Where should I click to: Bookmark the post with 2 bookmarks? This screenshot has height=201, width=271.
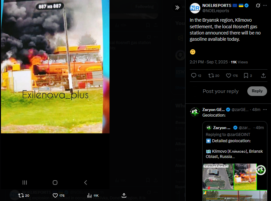tap(248, 76)
